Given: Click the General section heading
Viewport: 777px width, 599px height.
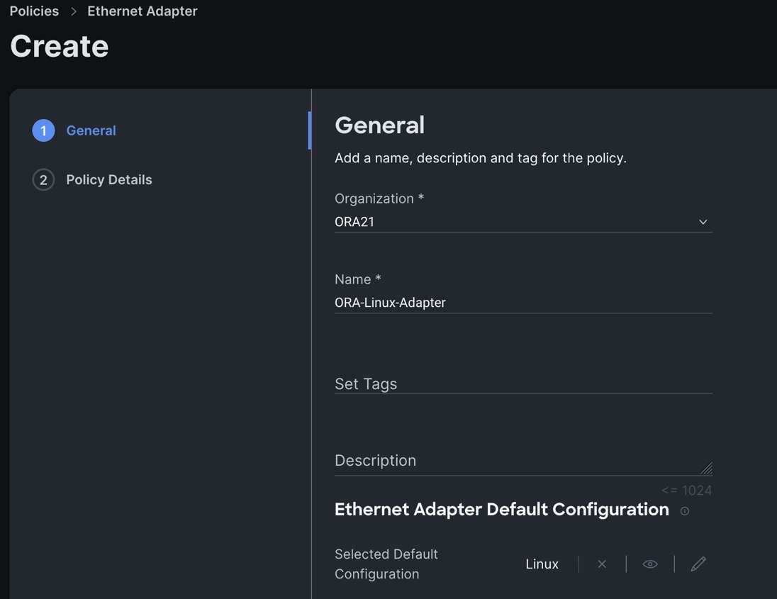Looking at the screenshot, I should [x=379, y=125].
